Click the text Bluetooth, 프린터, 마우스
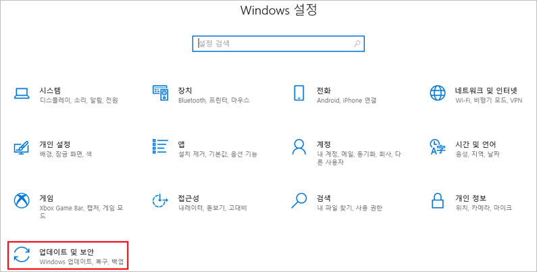Viewport: 537px width, 272px height. click(x=213, y=101)
